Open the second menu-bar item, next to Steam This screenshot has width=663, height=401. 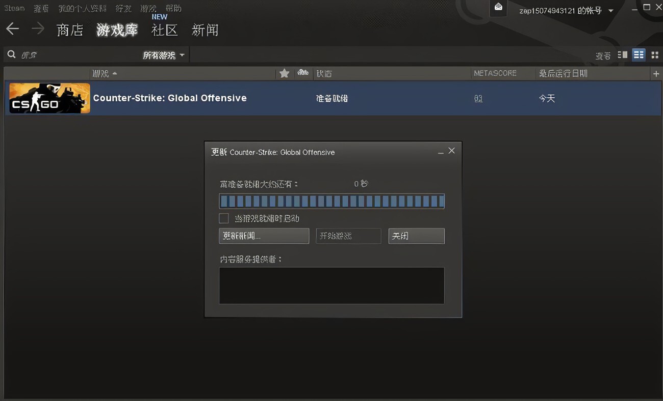pos(41,9)
